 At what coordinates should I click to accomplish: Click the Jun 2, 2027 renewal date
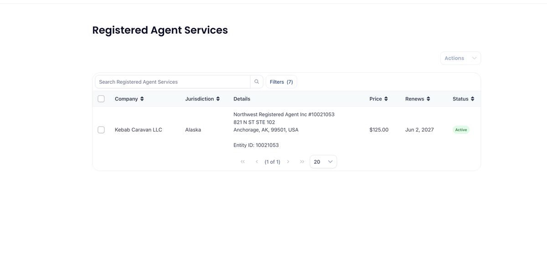(419, 130)
